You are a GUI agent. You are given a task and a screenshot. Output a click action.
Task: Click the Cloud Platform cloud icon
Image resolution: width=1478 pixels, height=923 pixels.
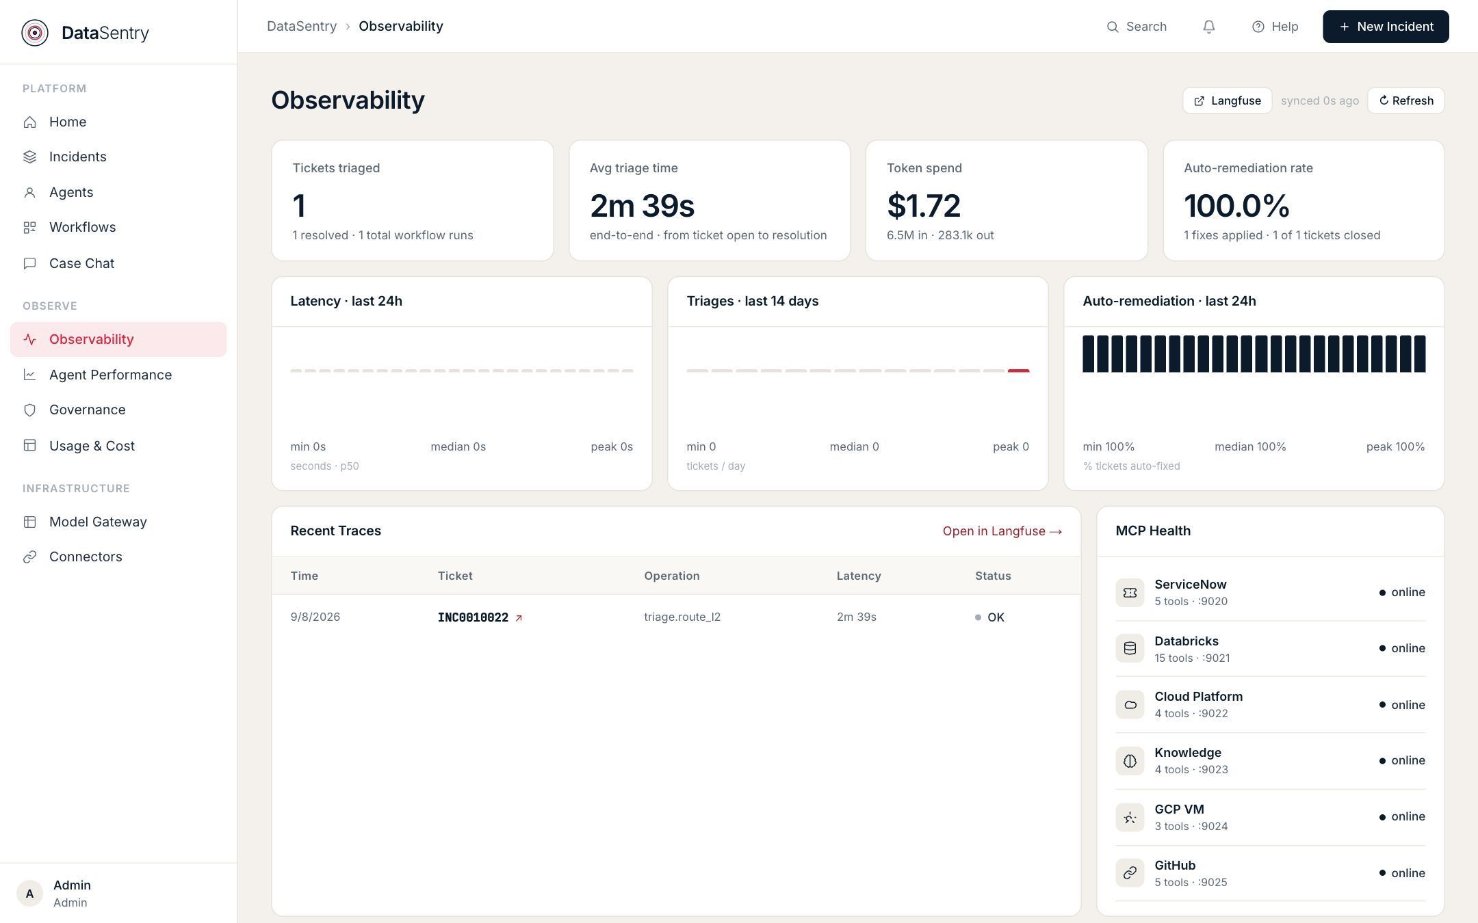point(1130,705)
